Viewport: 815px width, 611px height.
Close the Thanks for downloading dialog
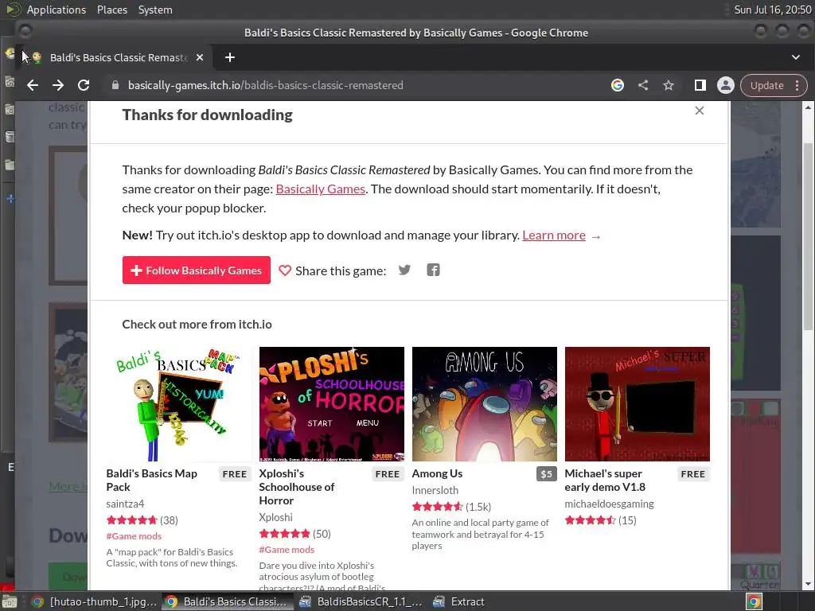click(699, 111)
